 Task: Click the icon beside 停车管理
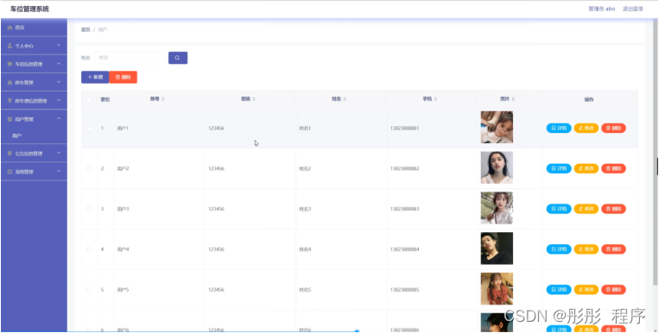[10, 83]
